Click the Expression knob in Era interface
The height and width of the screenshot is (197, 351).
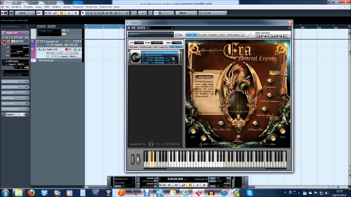(270, 81)
